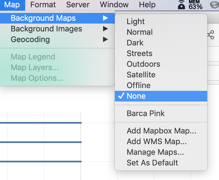This screenshot has height=180, width=219.
Task: Click Add Mapbox Map option
Action: pos(162,131)
